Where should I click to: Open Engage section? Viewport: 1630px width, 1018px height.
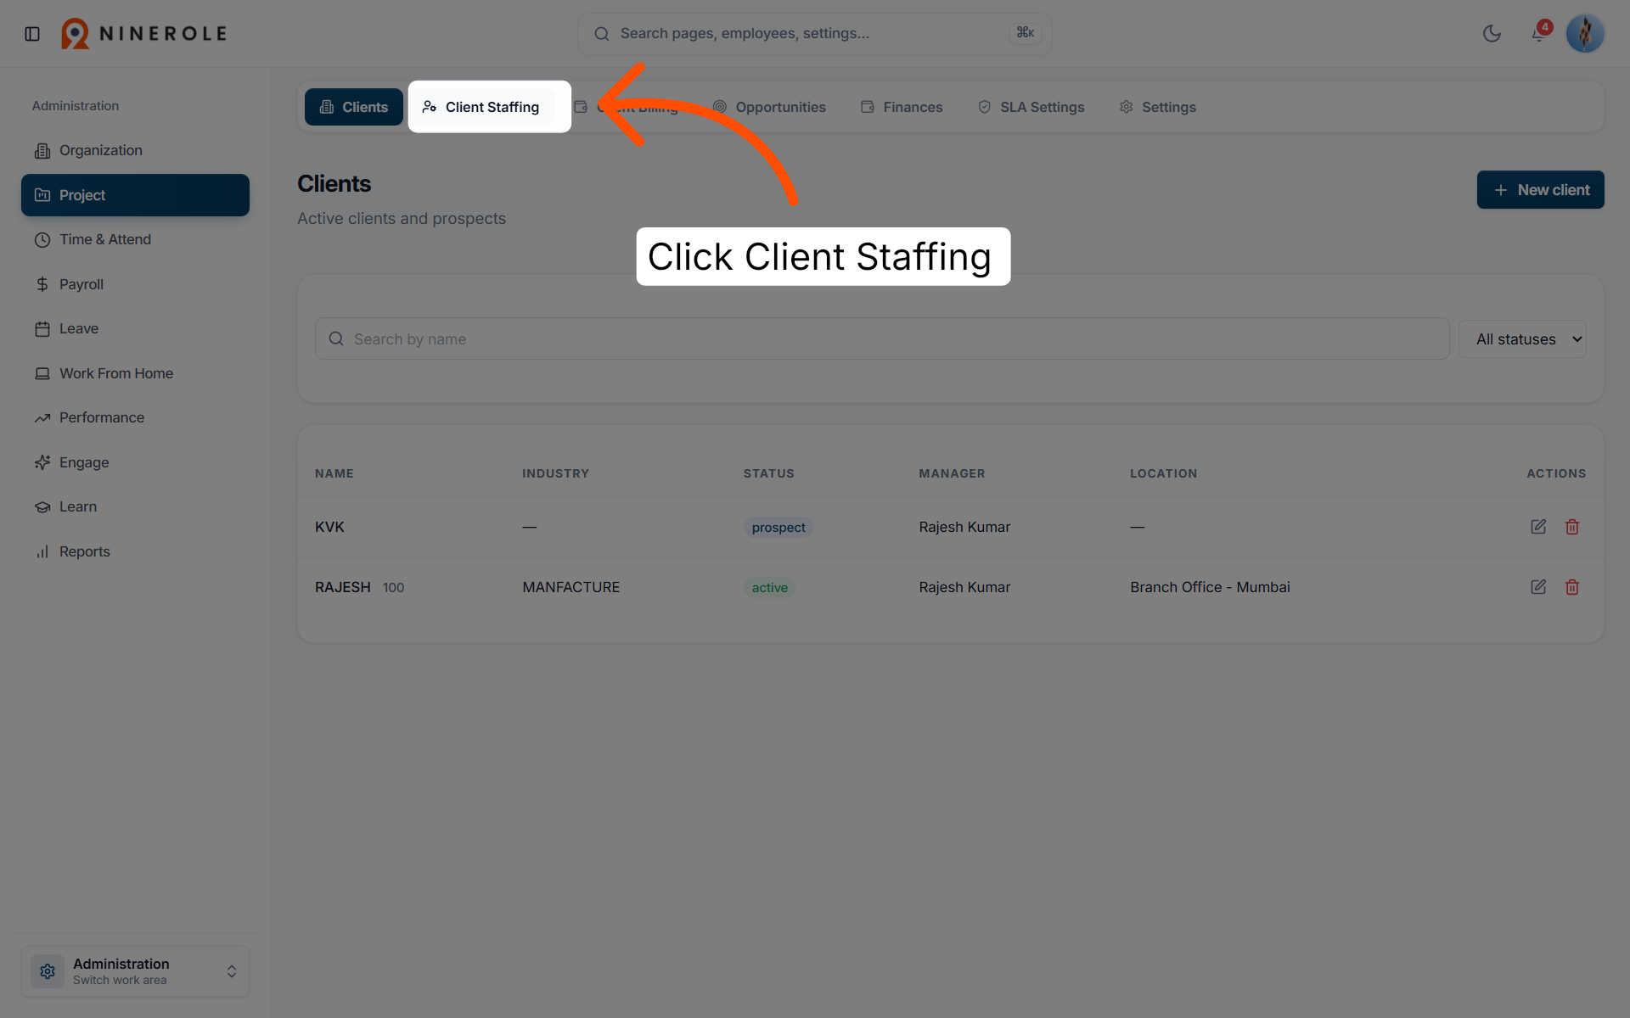[x=135, y=462]
